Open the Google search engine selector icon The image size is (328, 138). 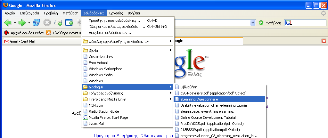point(289,23)
